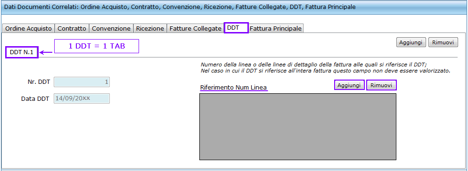Click the Dati Documenti Correlati header bar
Viewport: 468px width, 171px height.
(234, 7)
